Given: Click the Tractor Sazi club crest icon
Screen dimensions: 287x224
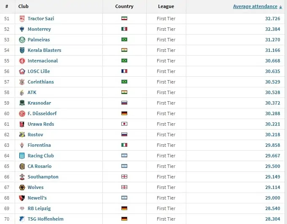Looking at the screenshot, I should click(22, 19).
